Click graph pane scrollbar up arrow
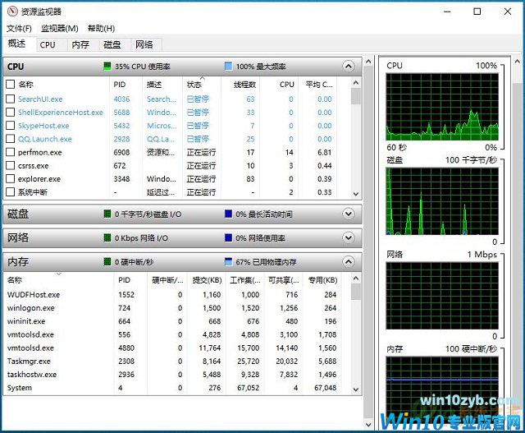525x433 pixels. pyautogui.click(x=518, y=62)
